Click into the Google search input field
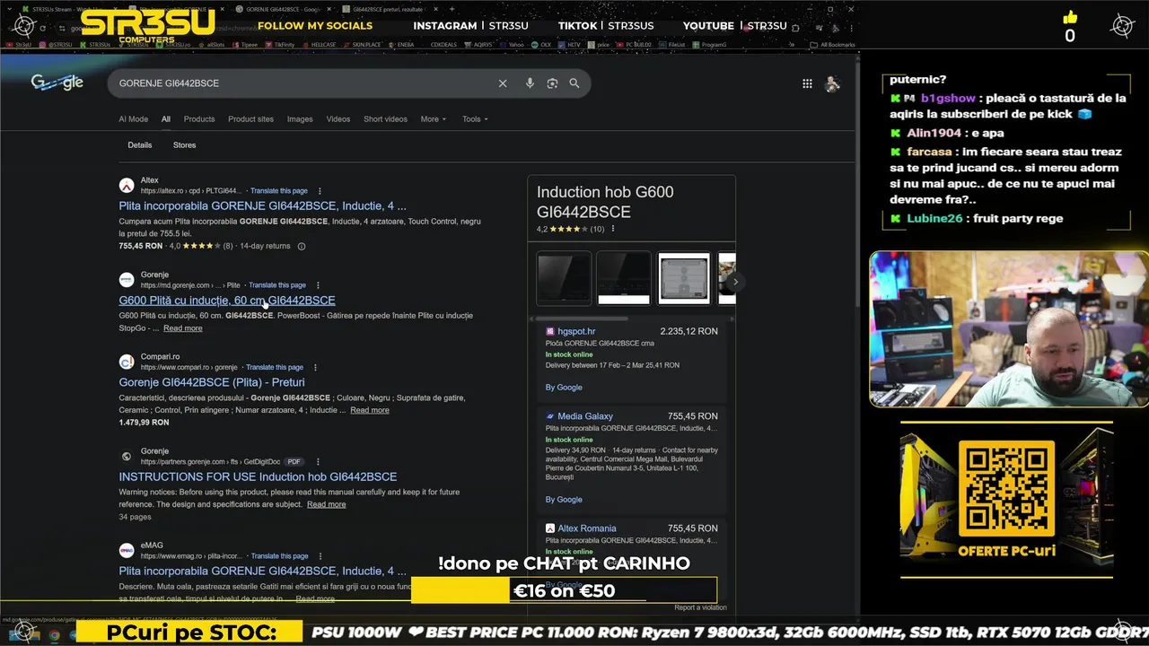The height and width of the screenshot is (646, 1149). (305, 83)
